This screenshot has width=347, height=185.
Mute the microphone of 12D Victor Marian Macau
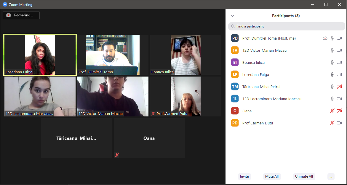click(332, 50)
